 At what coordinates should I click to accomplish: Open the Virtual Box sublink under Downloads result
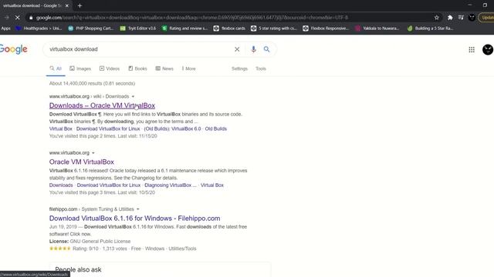coord(60,128)
